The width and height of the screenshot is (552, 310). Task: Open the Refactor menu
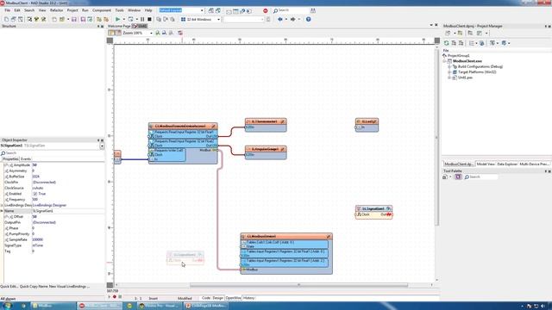(56, 10)
